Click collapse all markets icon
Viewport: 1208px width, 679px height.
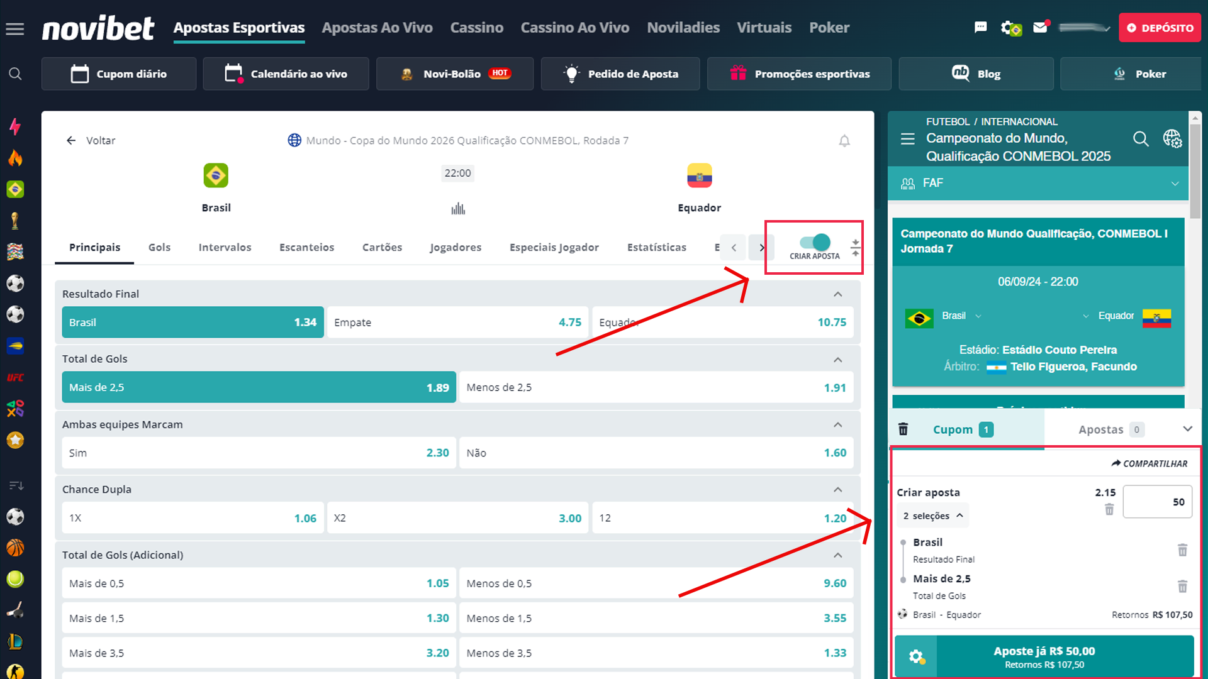pos(855,247)
